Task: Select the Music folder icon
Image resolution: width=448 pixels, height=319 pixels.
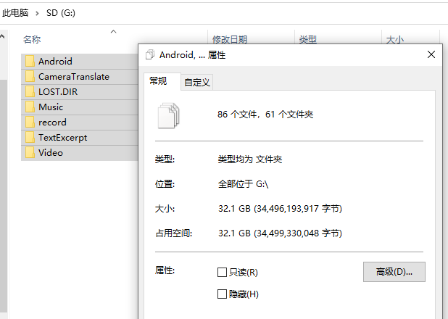Action: (x=30, y=107)
